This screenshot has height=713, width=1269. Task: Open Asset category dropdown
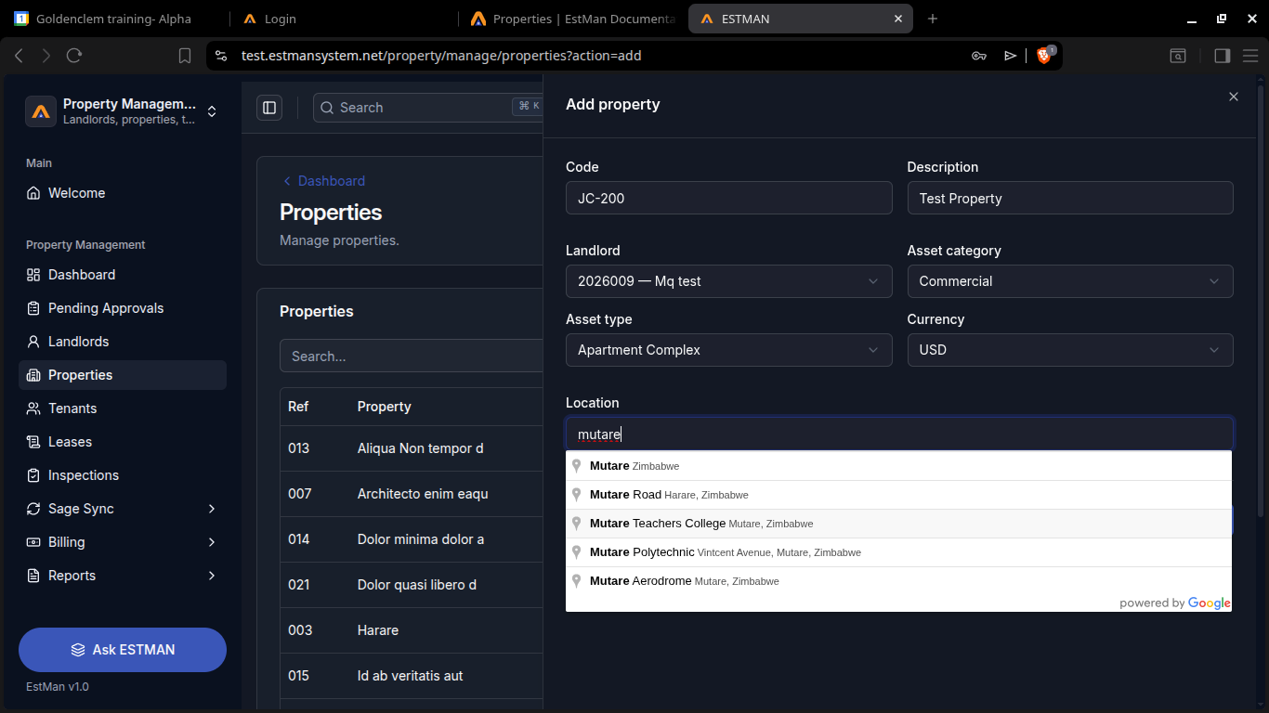point(1070,281)
